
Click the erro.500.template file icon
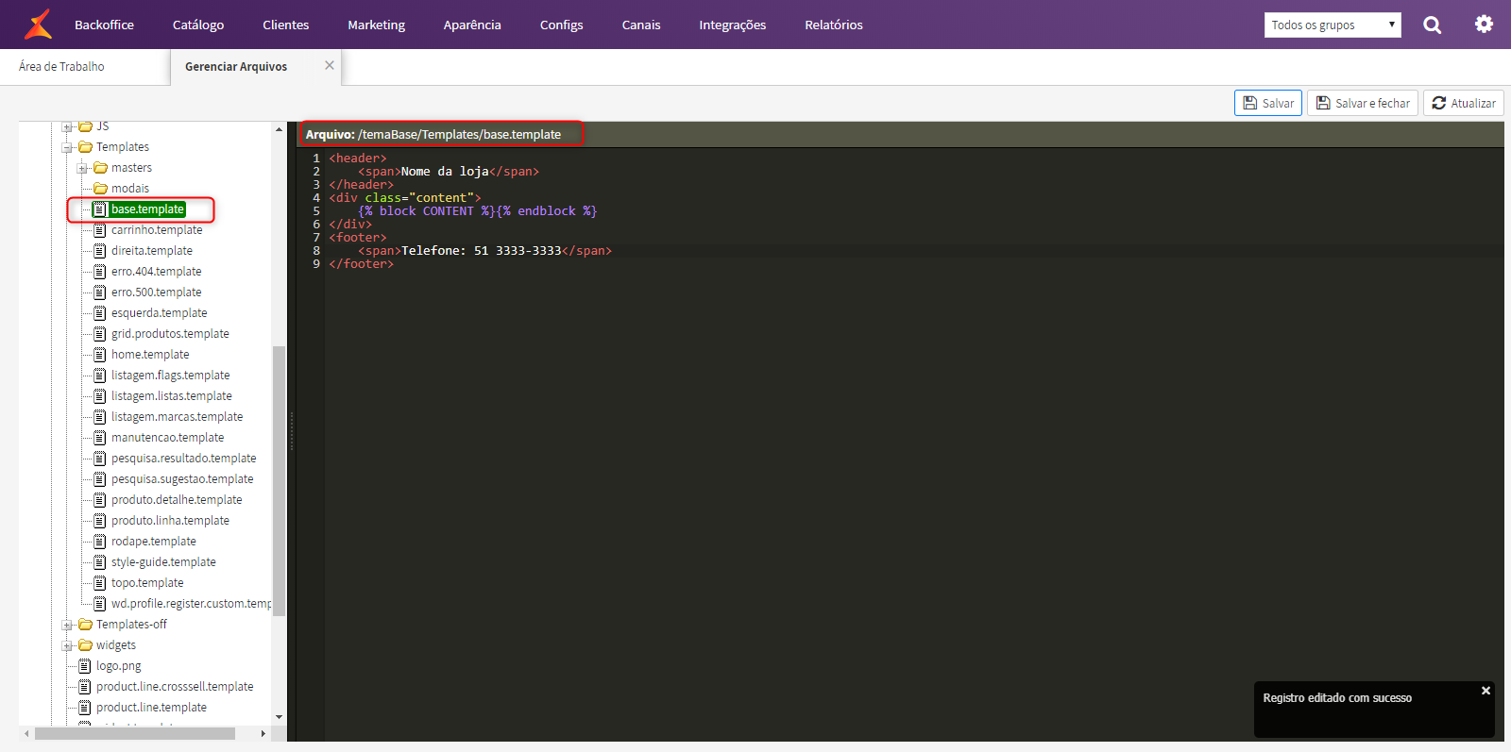(100, 292)
